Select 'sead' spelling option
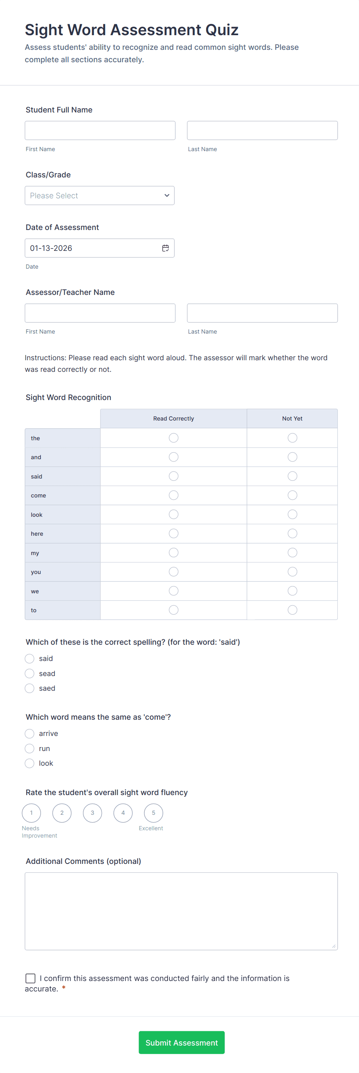359x1073 pixels. click(x=29, y=673)
